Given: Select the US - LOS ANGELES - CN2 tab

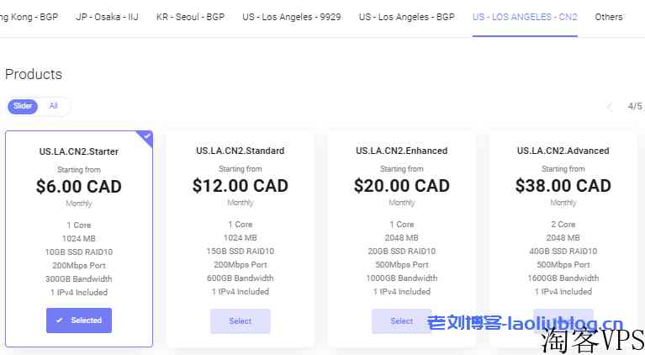Looking at the screenshot, I should pos(525,17).
